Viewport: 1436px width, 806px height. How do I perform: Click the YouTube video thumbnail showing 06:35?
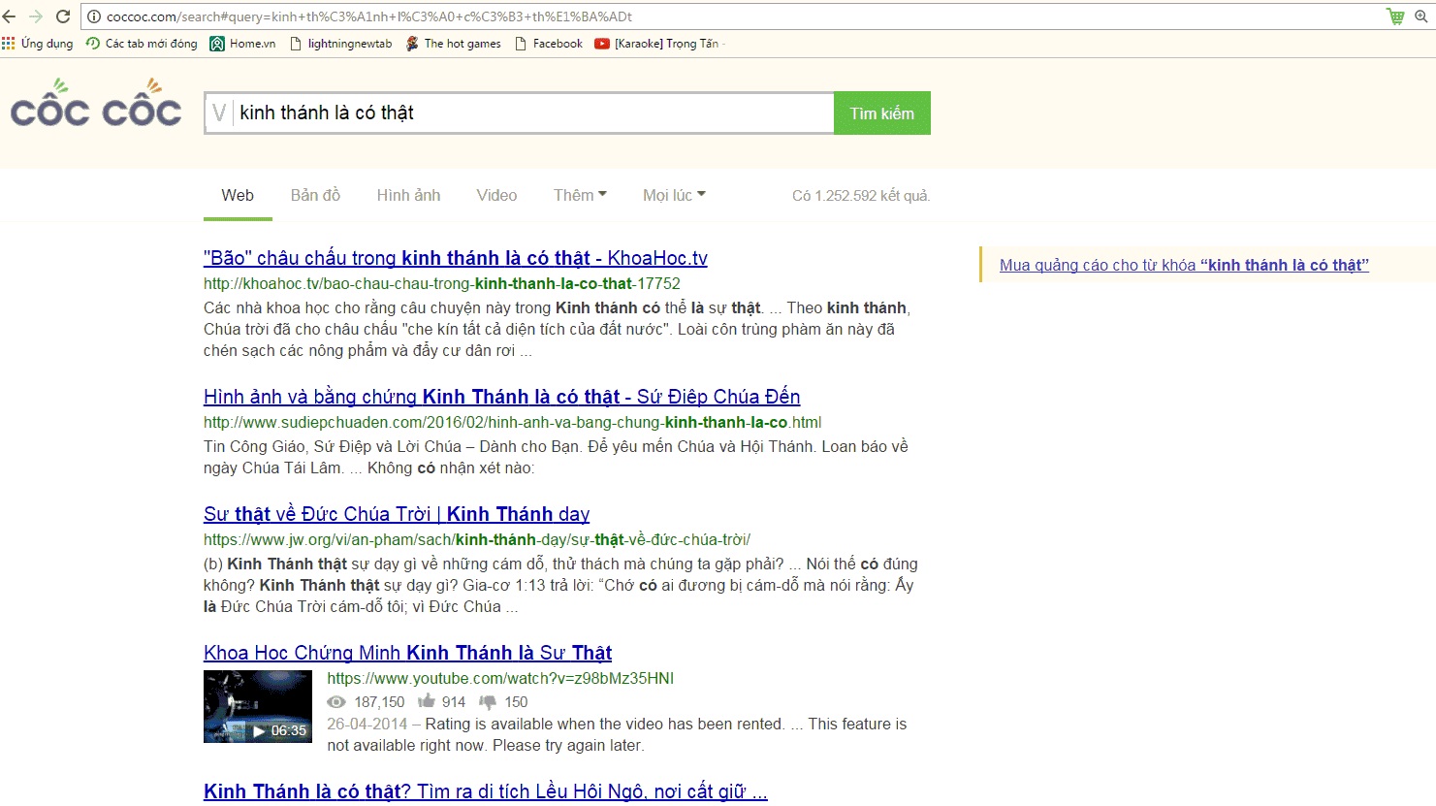[258, 706]
